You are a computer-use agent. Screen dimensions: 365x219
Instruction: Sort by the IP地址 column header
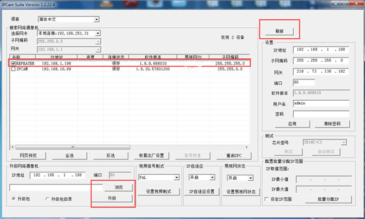coord(57,57)
